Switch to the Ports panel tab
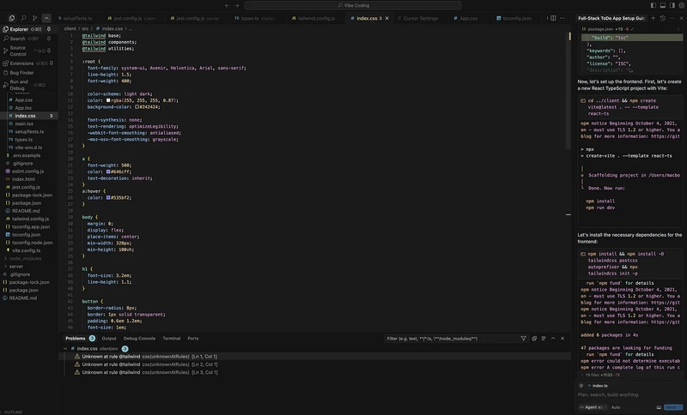 coord(193,339)
